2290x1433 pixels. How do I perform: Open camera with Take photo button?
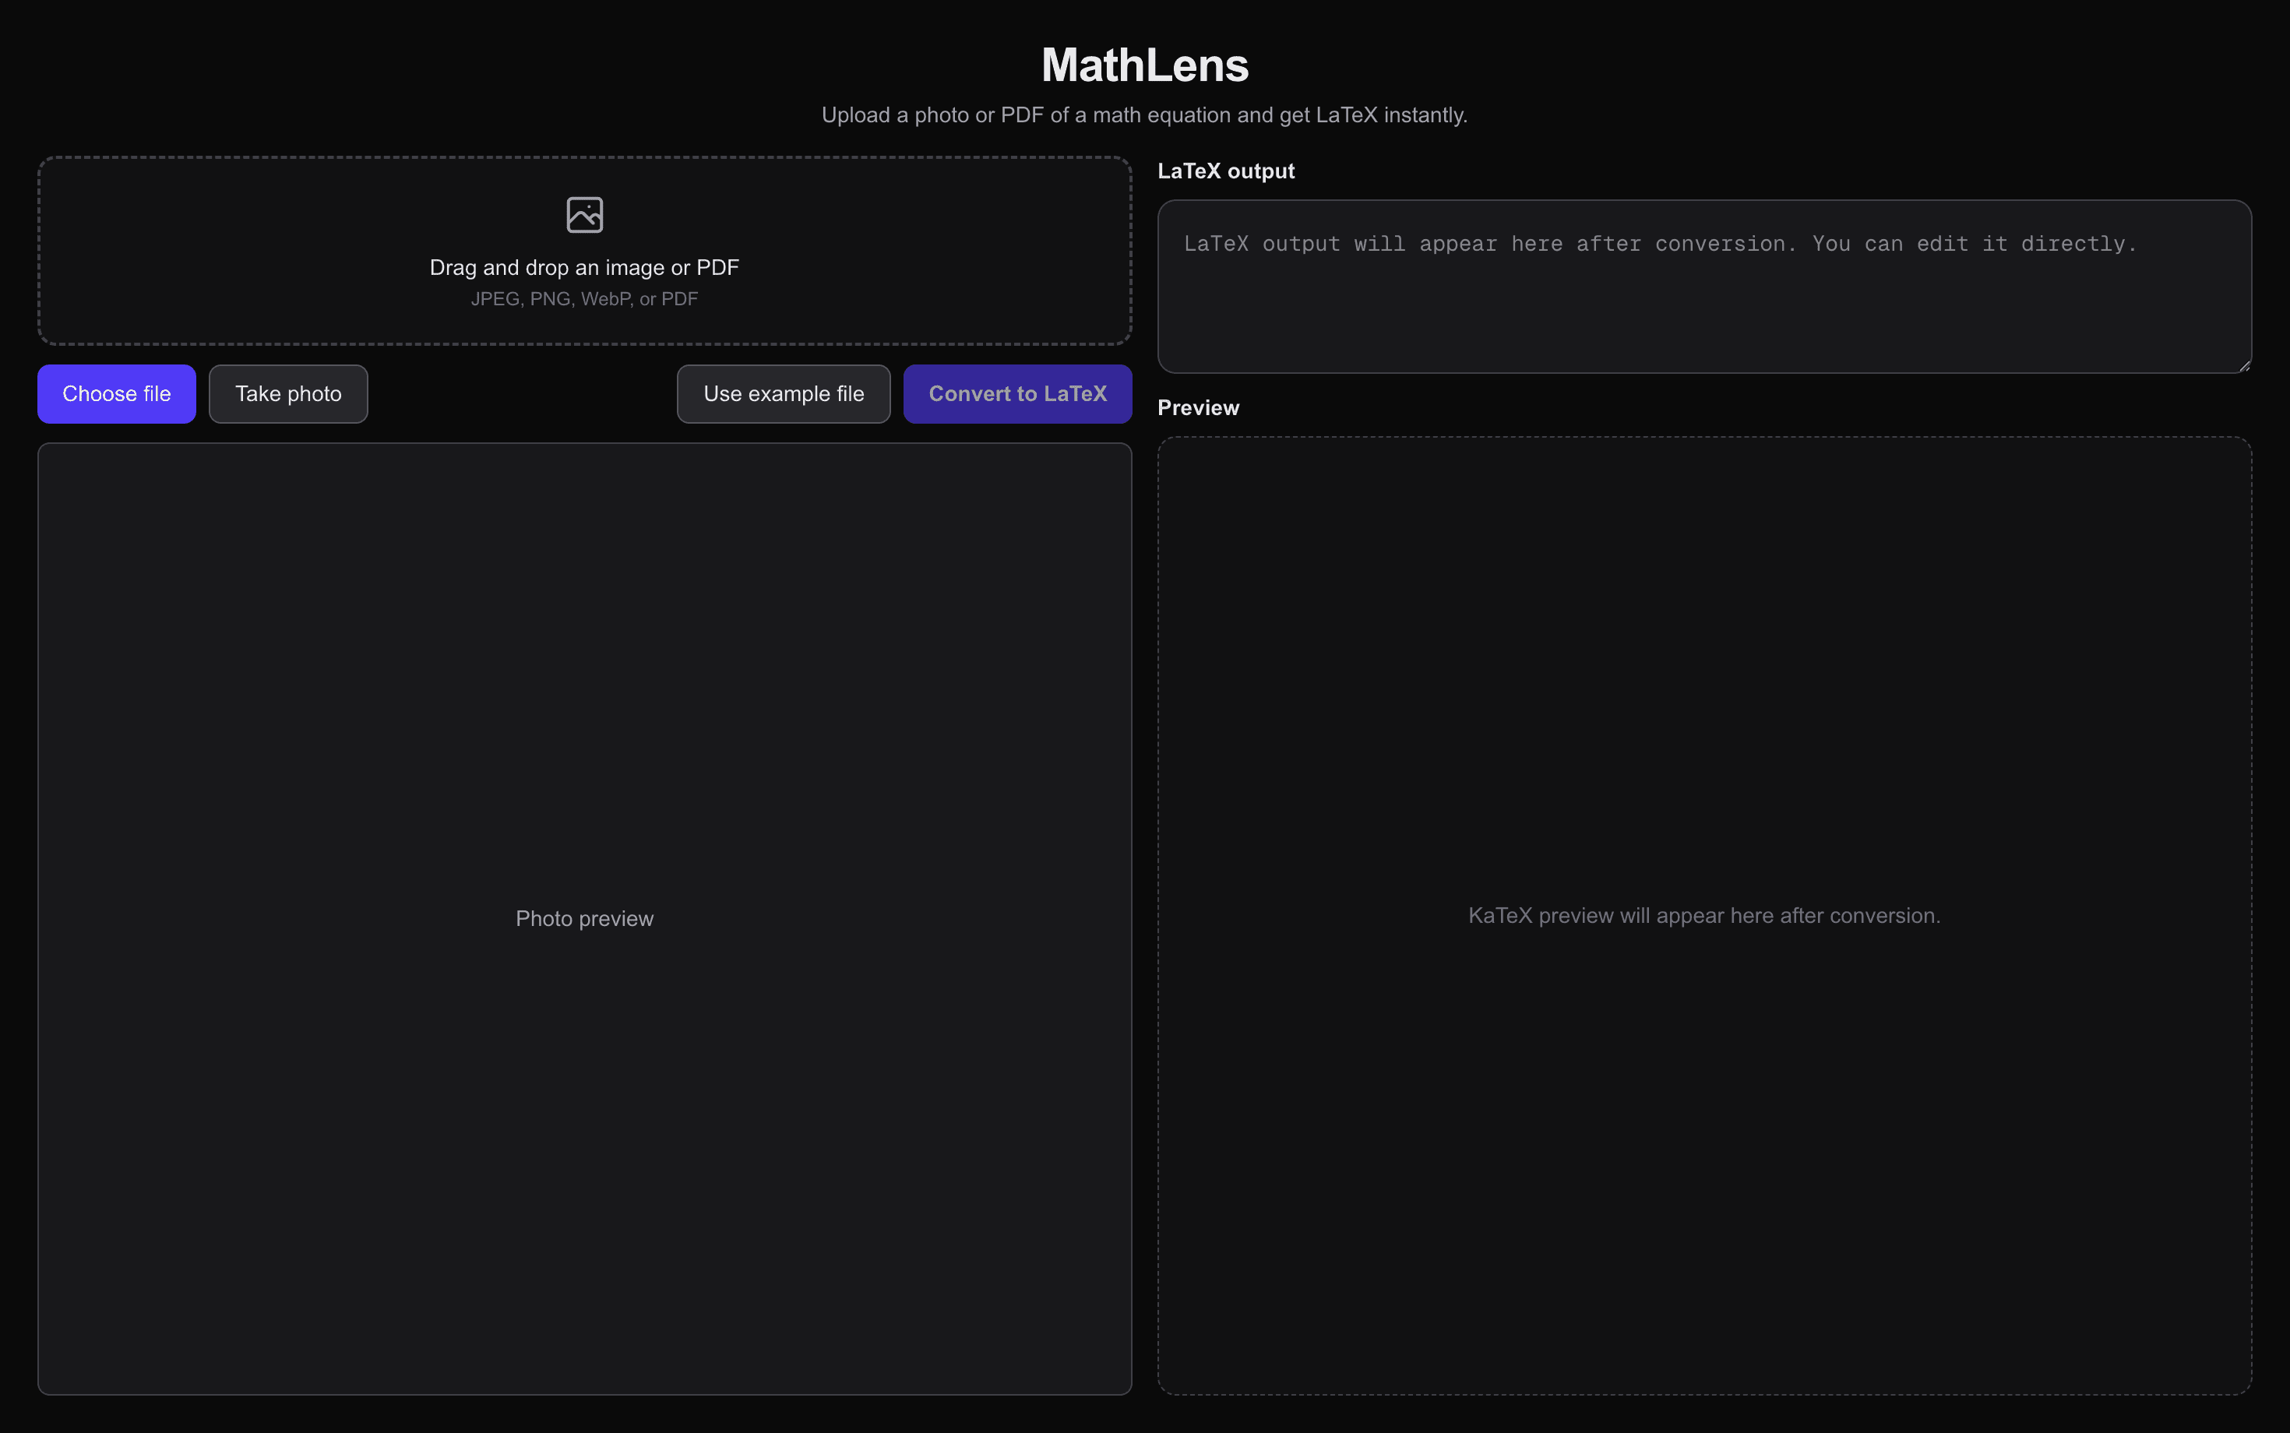(288, 394)
